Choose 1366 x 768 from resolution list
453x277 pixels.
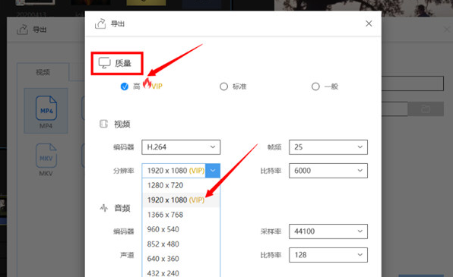(181, 215)
